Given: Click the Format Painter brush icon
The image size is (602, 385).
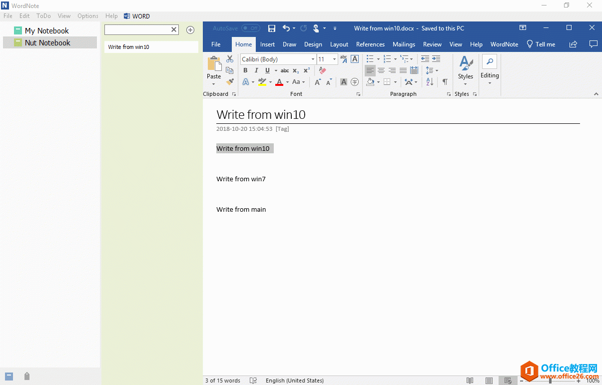Looking at the screenshot, I should click(x=230, y=82).
